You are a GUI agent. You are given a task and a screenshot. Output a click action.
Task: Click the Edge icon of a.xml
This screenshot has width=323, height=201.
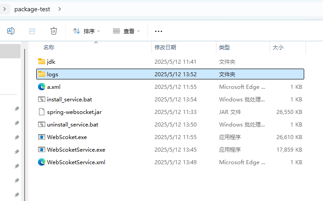pos(42,87)
